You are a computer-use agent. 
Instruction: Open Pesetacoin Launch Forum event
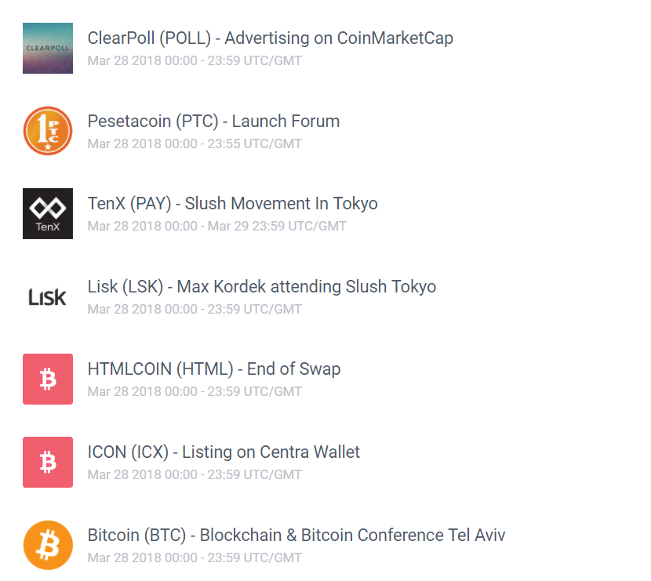(213, 121)
